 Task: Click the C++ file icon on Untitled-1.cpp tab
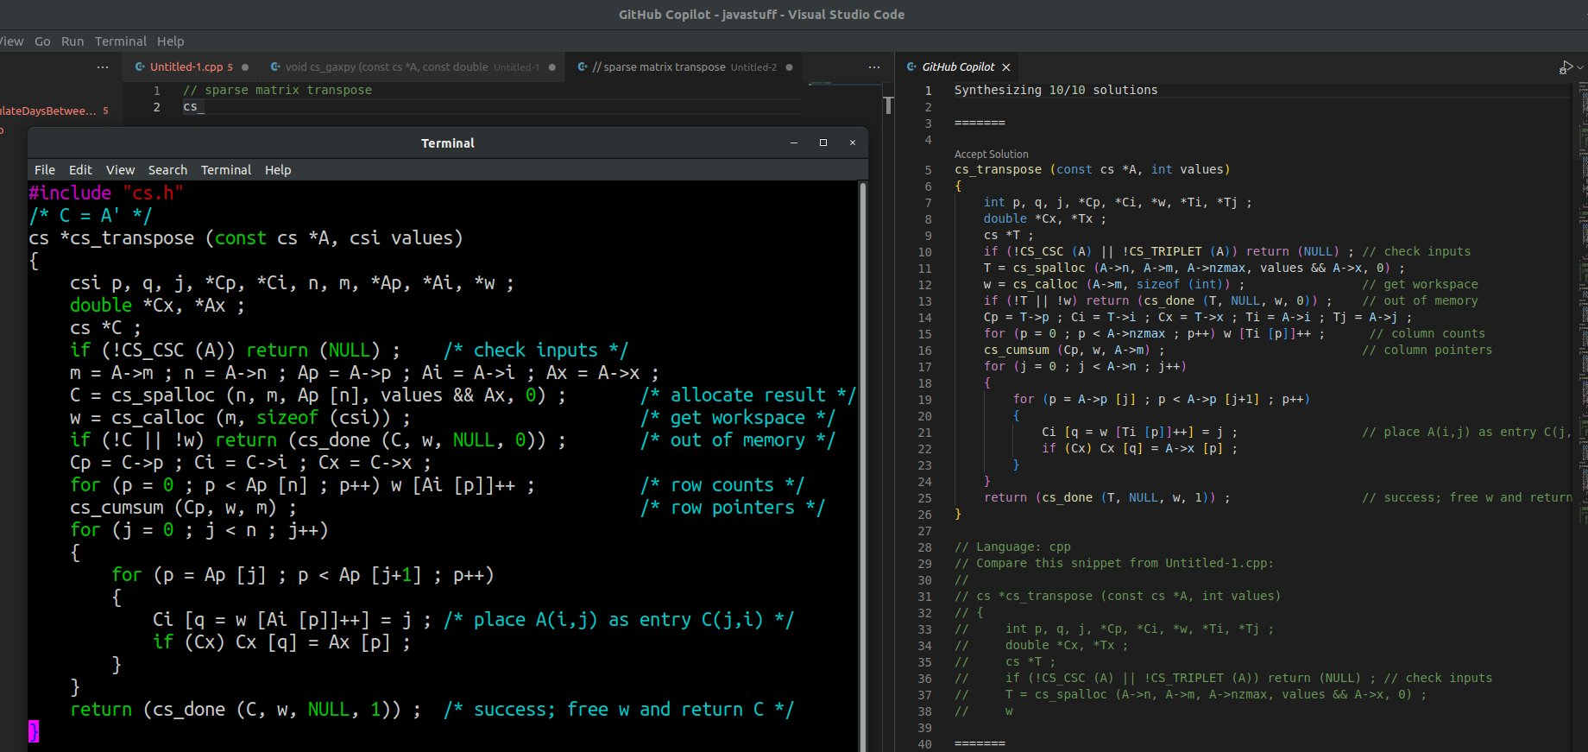140,66
